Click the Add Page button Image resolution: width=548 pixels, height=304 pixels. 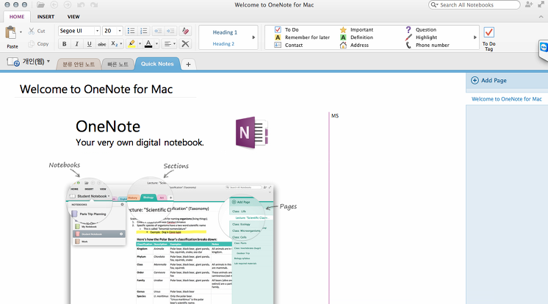[x=488, y=80]
